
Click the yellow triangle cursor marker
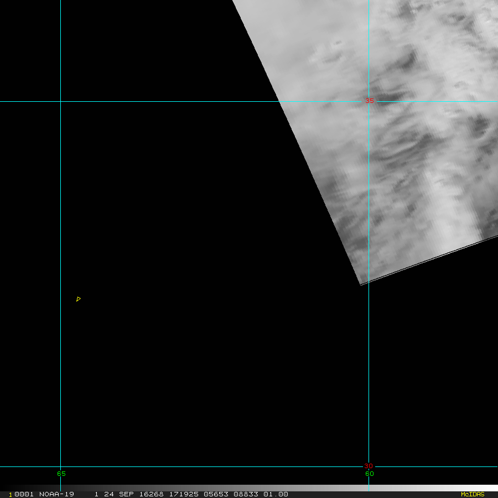[79, 299]
